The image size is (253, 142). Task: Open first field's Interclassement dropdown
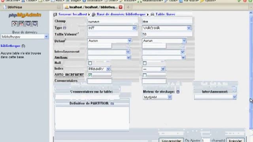[109, 52]
